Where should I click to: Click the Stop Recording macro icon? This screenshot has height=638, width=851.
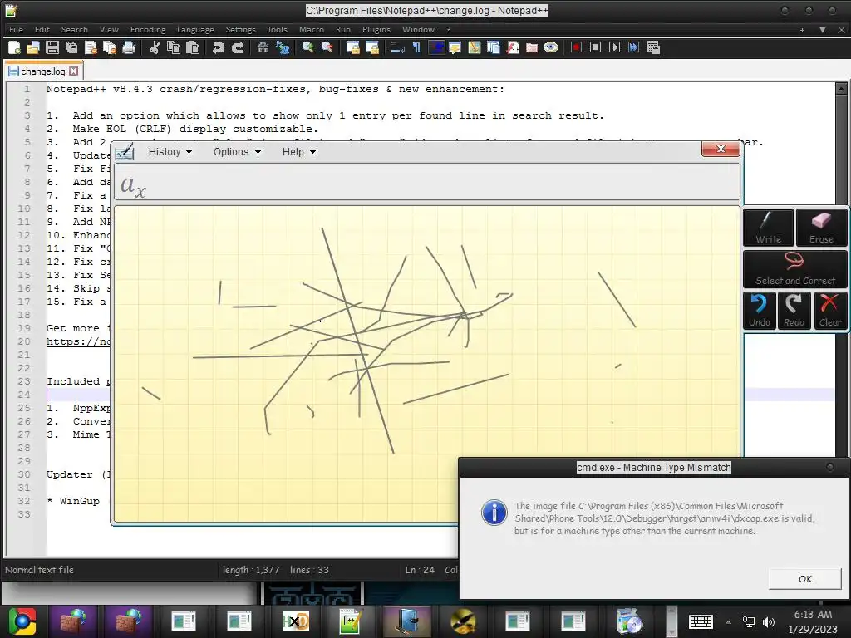coord(595,47)
